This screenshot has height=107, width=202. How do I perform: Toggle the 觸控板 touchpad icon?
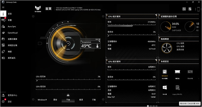click(177, 72)
